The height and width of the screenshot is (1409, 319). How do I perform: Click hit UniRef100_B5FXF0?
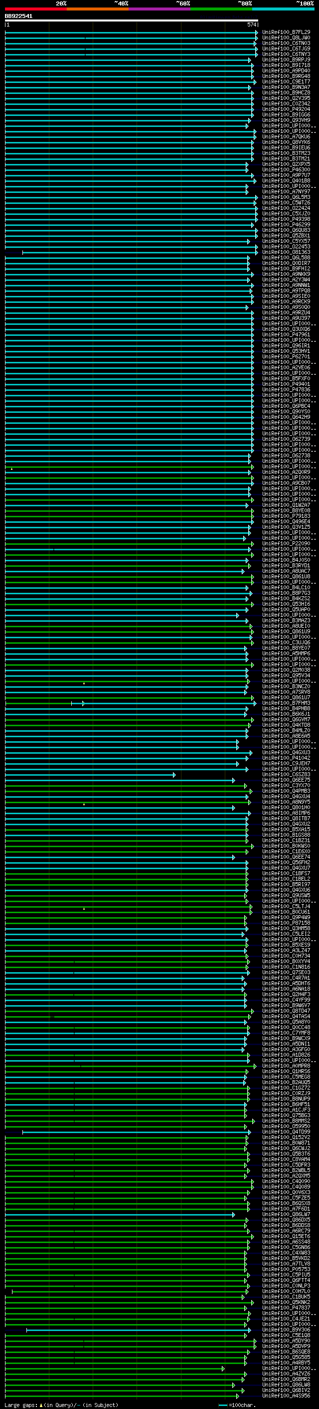[x=286, y=378]
